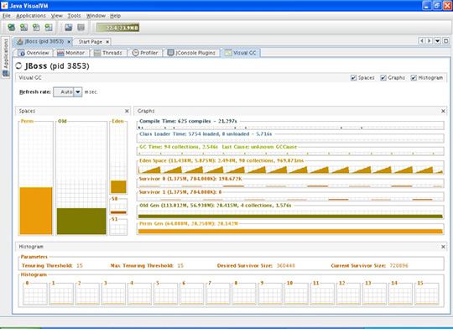This screenshot has height=329, width=453.
Task: Toggle the Graphs checkbox
Action: [x=383, y=78]
